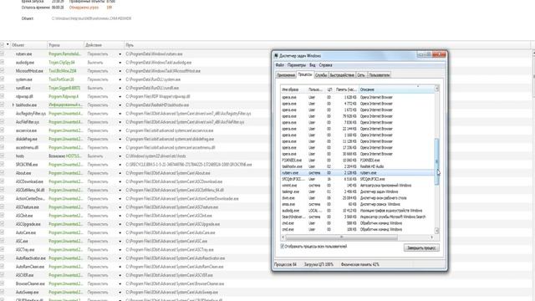Tick the select-all checkbox in scanner header

[2, 44]
